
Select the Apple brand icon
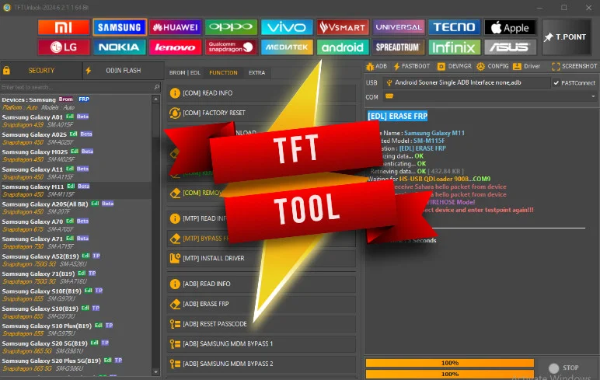pos(510,27)
